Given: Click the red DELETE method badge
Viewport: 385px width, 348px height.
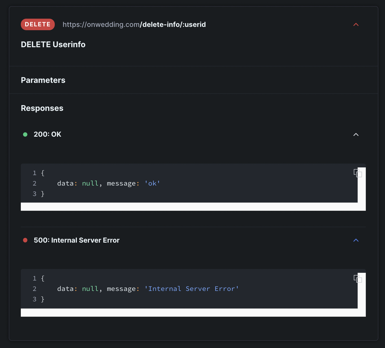Looking at the screenshot, I should click(x=38, y=24).
